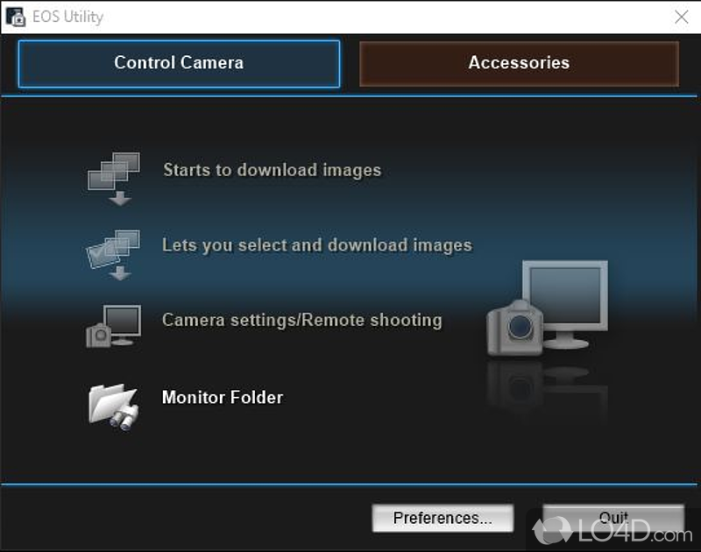This screenshot has width=701, height=552.
Task: Open 'Camera settings/Remote shooting' option
Action: [301, 320]
